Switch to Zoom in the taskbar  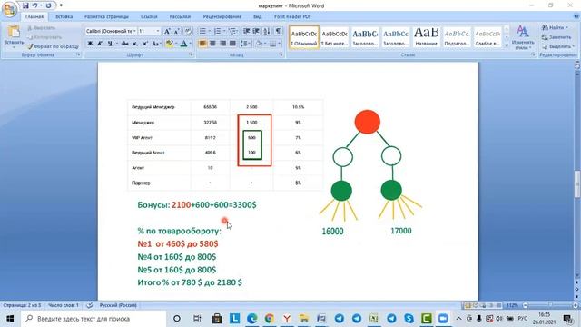point(443,319)
